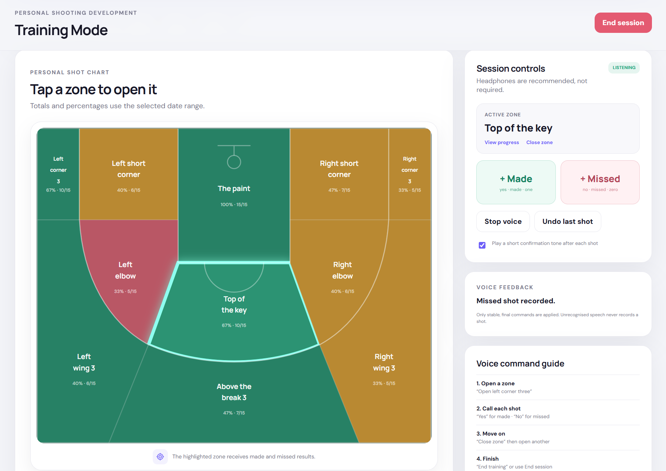Record a made shot
This screenshot has width=666, height=471.
pos(516,182)
